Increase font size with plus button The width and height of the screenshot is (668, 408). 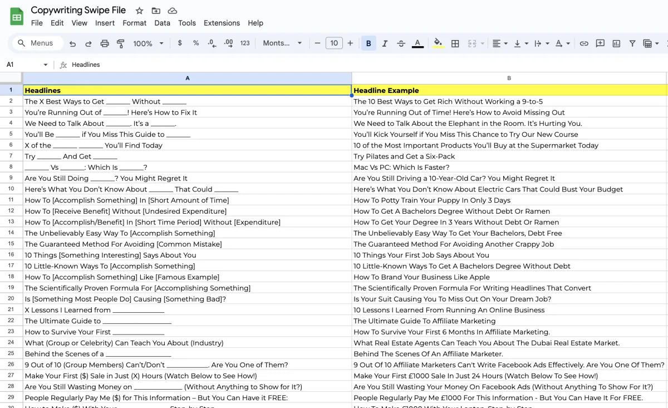tap(350, 43)
